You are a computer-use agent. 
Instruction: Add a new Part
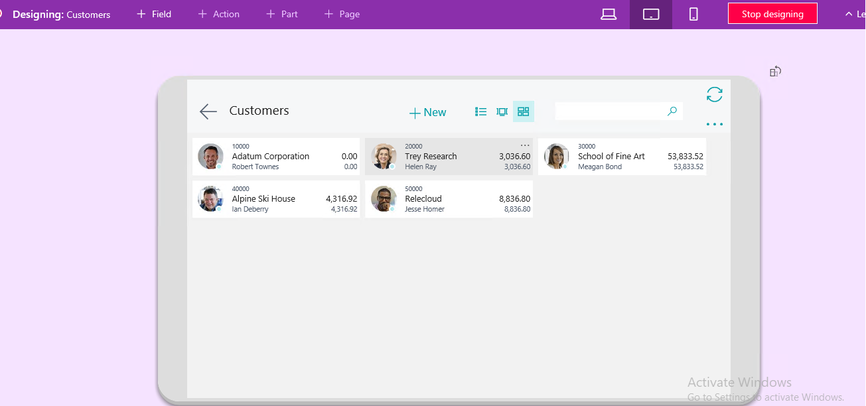282,14
